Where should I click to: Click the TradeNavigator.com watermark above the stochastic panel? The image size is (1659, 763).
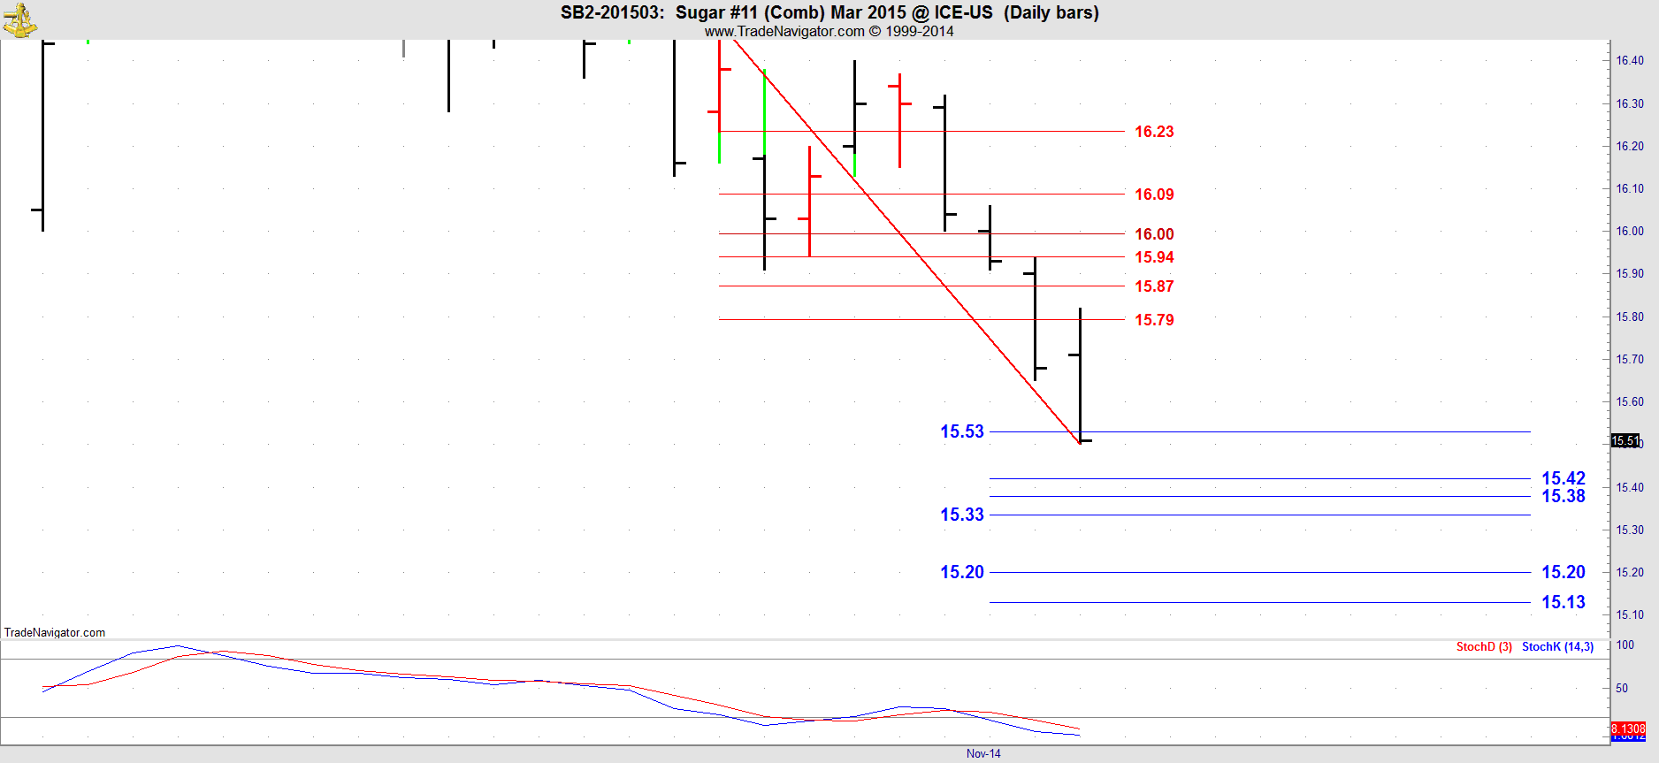coord(55,632)
